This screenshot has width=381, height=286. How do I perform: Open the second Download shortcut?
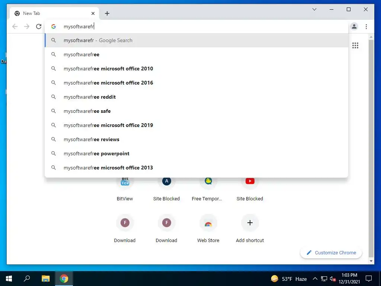(x=166, y=228)
